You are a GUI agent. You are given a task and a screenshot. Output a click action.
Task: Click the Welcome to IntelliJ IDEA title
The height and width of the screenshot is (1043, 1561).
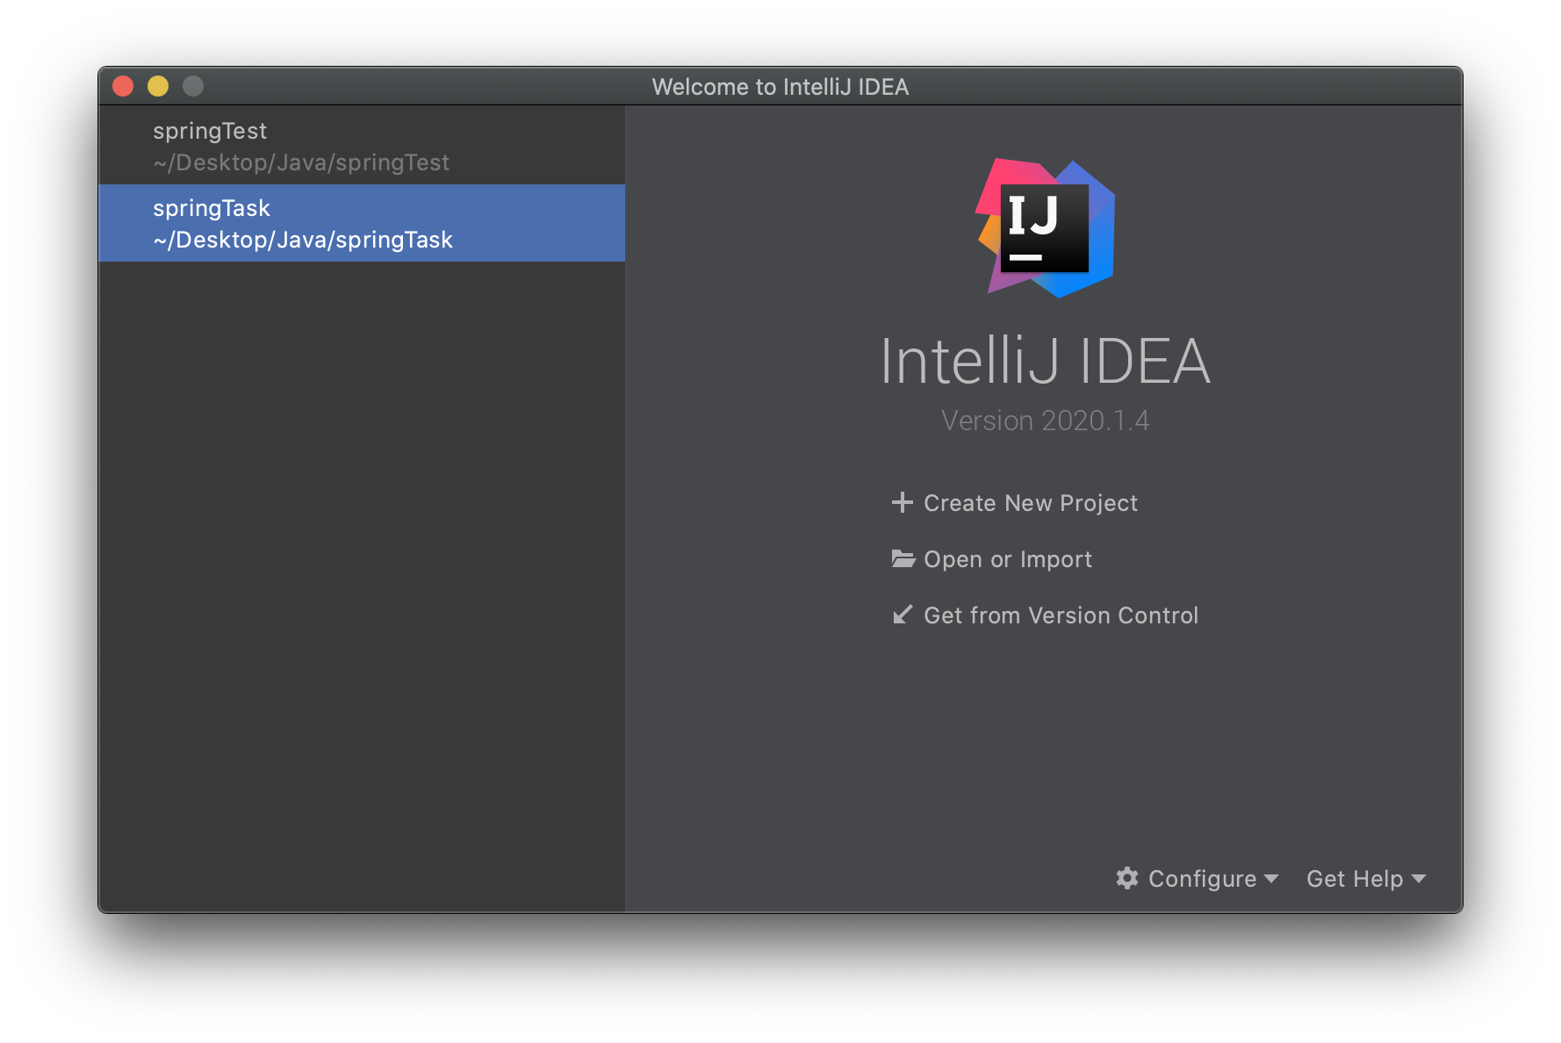point(780,87)
